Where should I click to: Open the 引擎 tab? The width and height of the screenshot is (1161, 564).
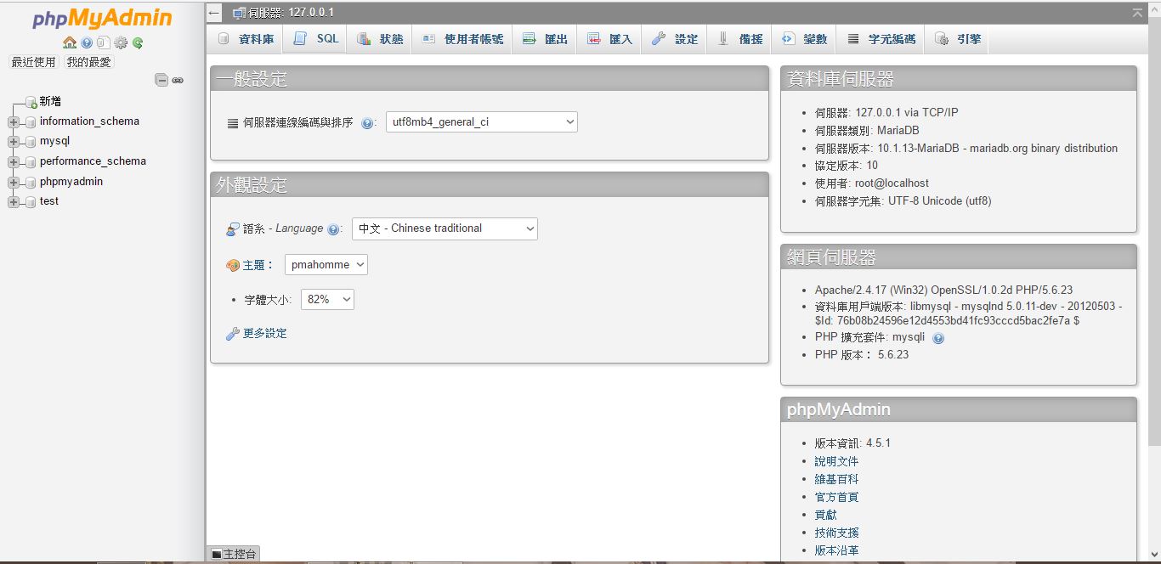(957, 39)
